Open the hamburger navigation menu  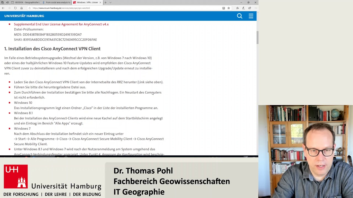251,16
